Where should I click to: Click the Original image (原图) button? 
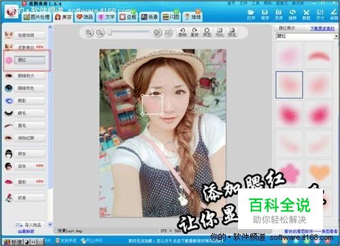tap(207, 33)
